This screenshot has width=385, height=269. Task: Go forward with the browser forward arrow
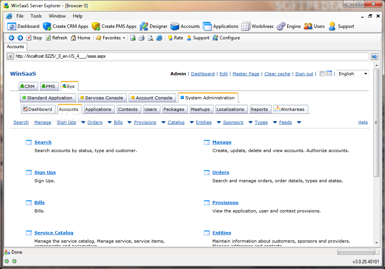click(20, 38)
